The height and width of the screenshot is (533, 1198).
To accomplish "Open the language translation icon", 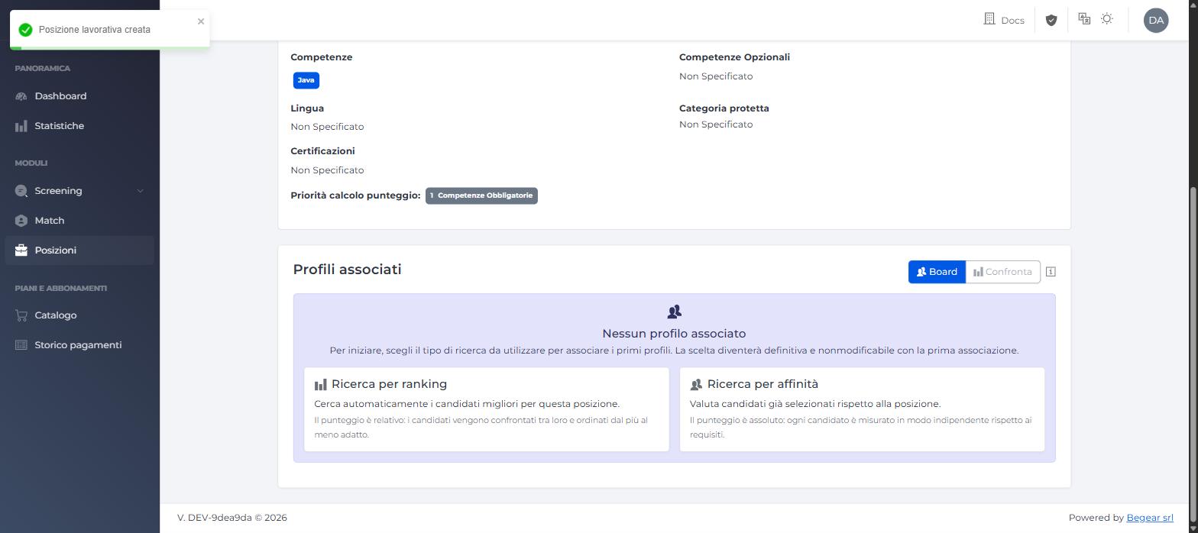I will click(1084, 19).
